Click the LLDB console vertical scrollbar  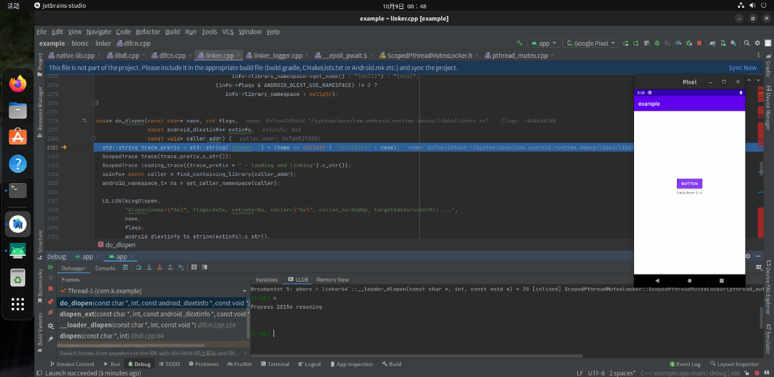point(761,319)
